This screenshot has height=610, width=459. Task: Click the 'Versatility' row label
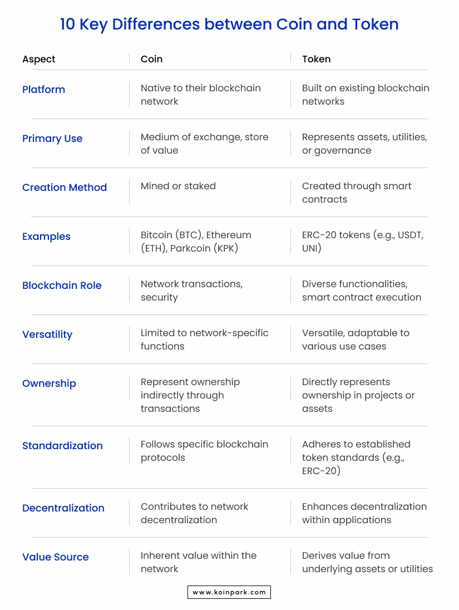pyautogui.click(x=47, y=334)
